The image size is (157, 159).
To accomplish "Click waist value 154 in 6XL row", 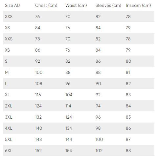I will click(x=69, y=150).
